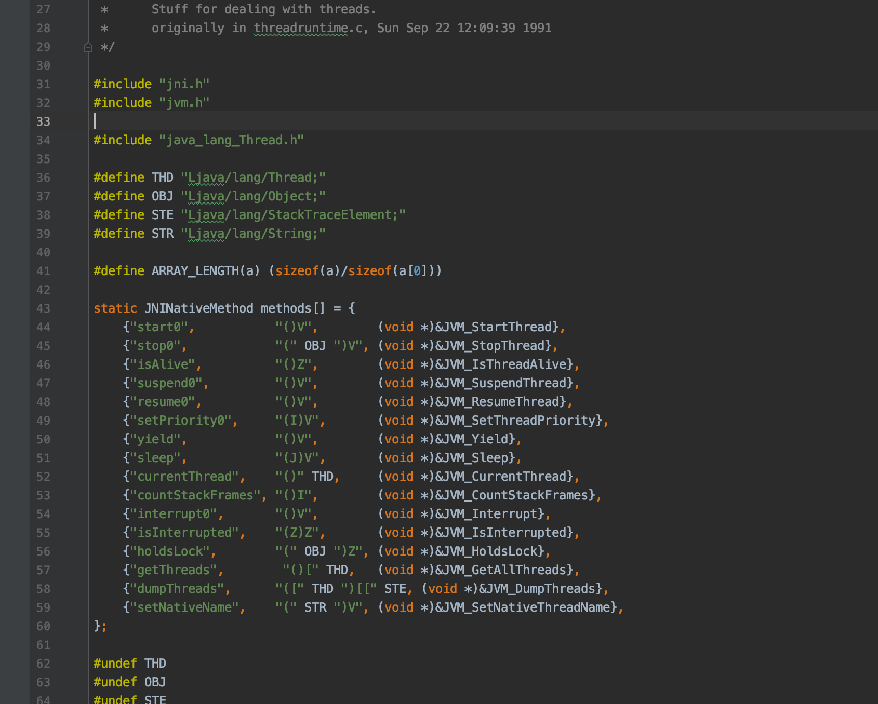
Task: Click the STR macro definition name on line 39
Action: [x=163, y=234]
